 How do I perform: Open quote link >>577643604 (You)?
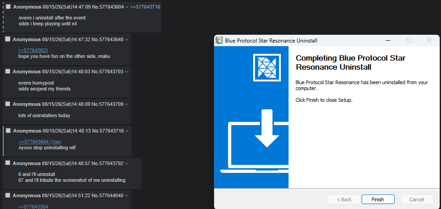[40, 142]
